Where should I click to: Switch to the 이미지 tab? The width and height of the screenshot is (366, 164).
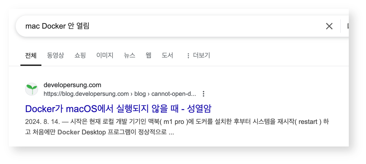(x=105, y=56)
